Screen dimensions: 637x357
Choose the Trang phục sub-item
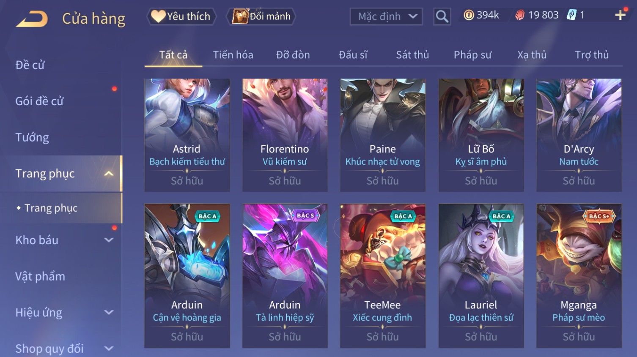pyautogui.click(x=51, y=208)
